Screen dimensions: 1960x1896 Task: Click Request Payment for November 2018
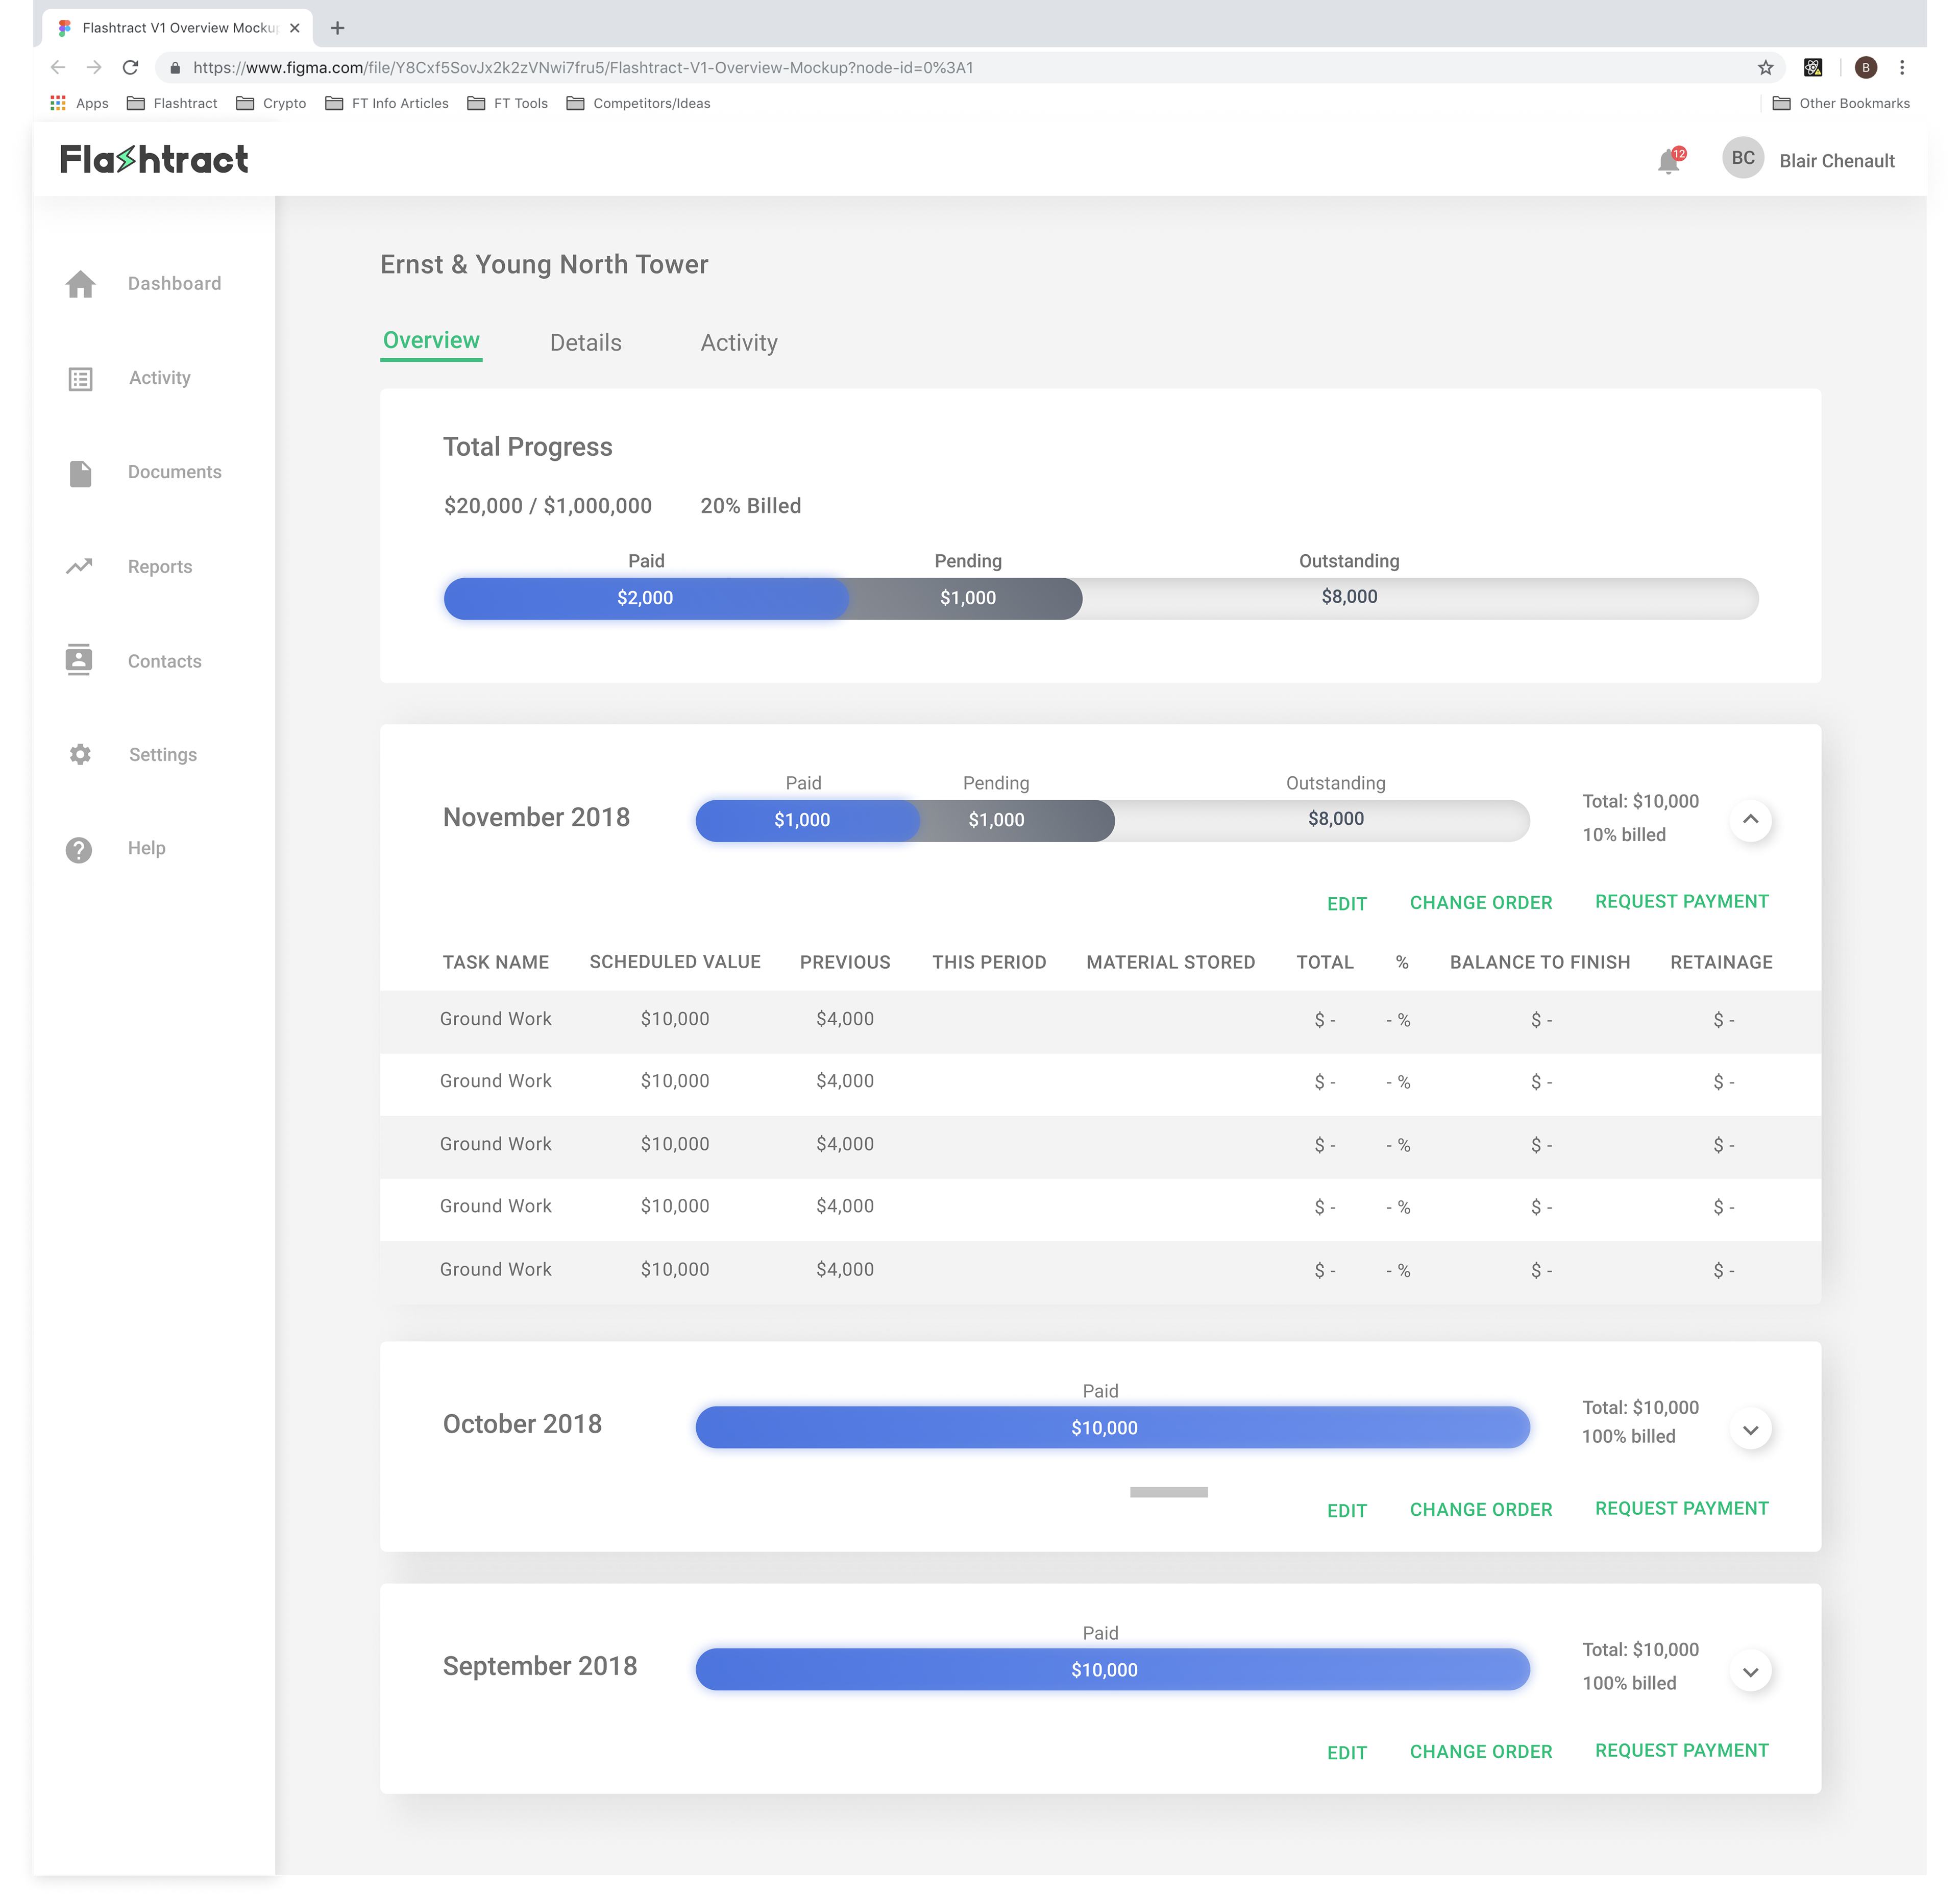pyautogui.click(x=1681, y=902)
